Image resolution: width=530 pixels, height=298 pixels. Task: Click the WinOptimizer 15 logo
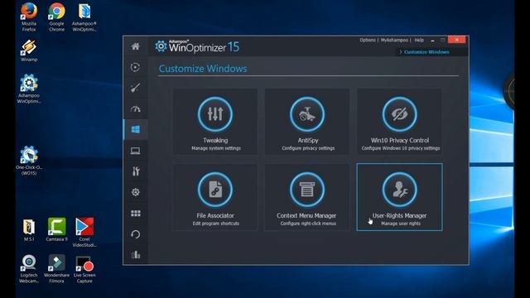pos(197,46)
